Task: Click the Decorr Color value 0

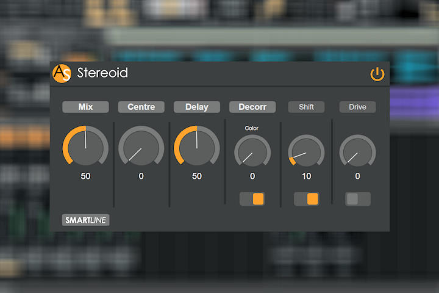Action: tap(252, 176)
